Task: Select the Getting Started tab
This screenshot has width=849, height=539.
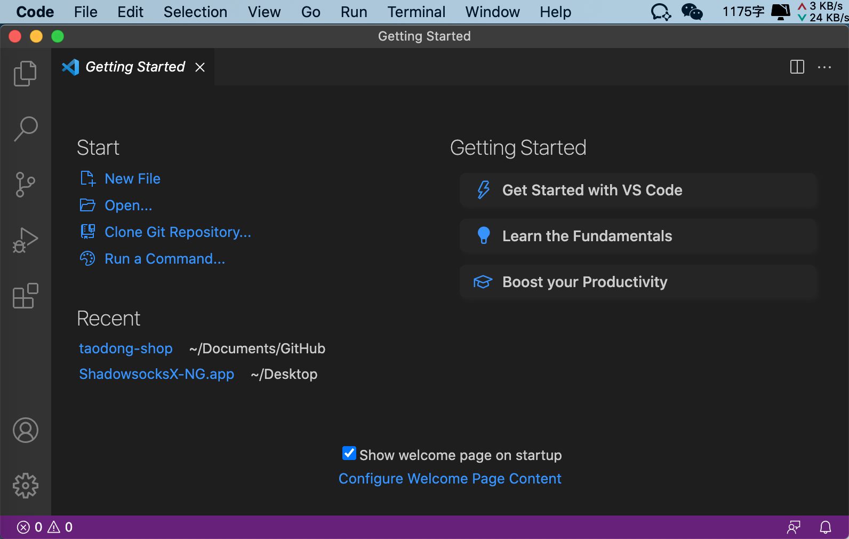Action: (133, 67)
